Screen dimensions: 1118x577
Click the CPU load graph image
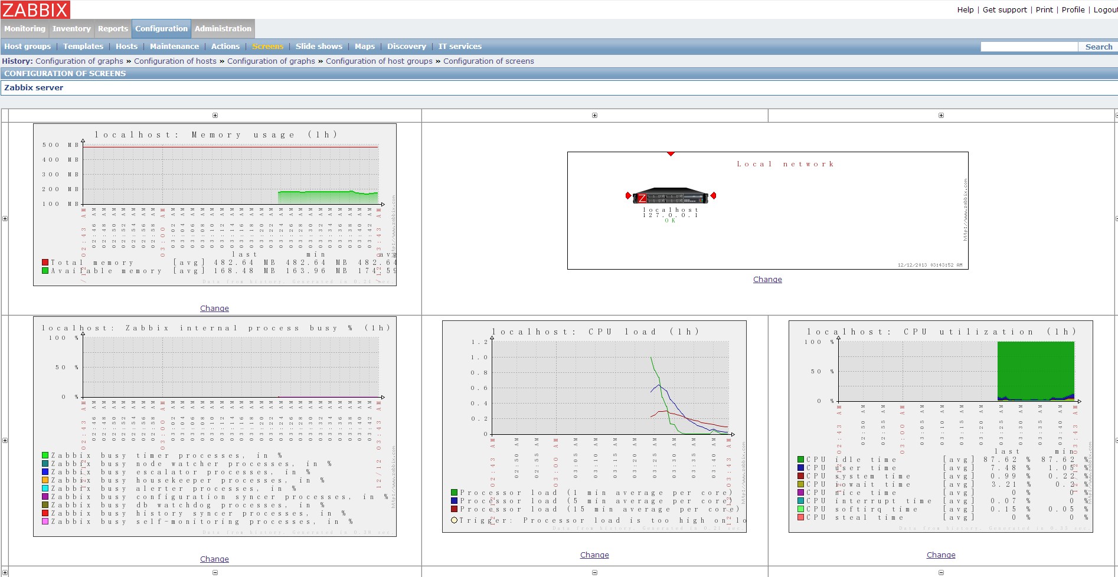coord(594,427)
